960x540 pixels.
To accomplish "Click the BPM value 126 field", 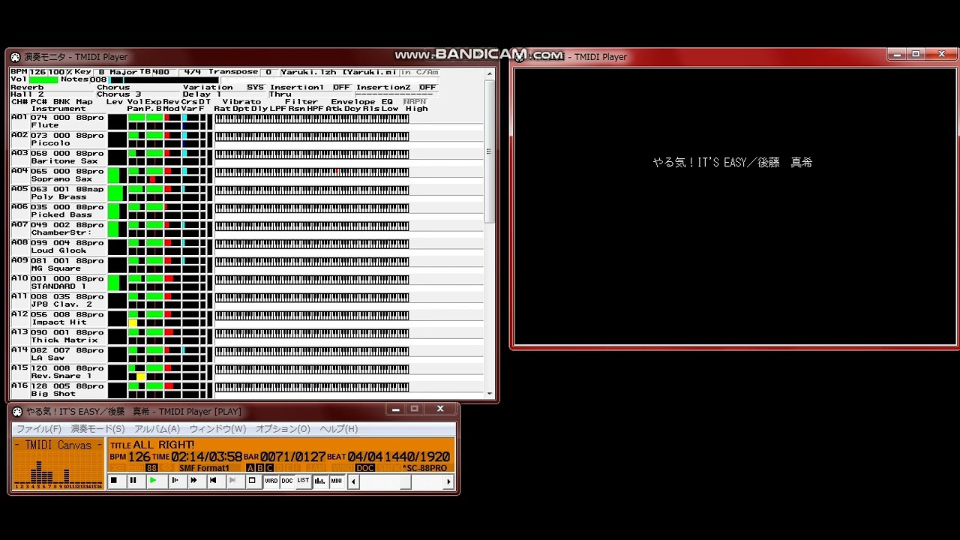I will pos(37,72).
